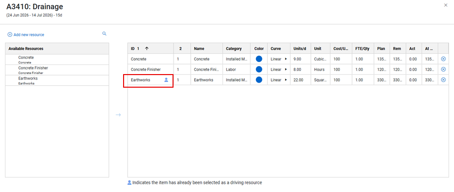Viewport: 454px width, 192px height.
Task: Click the Color column header
Action: 259,48
